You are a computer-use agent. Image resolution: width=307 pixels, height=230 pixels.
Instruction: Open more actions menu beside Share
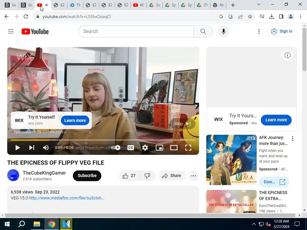193,175
